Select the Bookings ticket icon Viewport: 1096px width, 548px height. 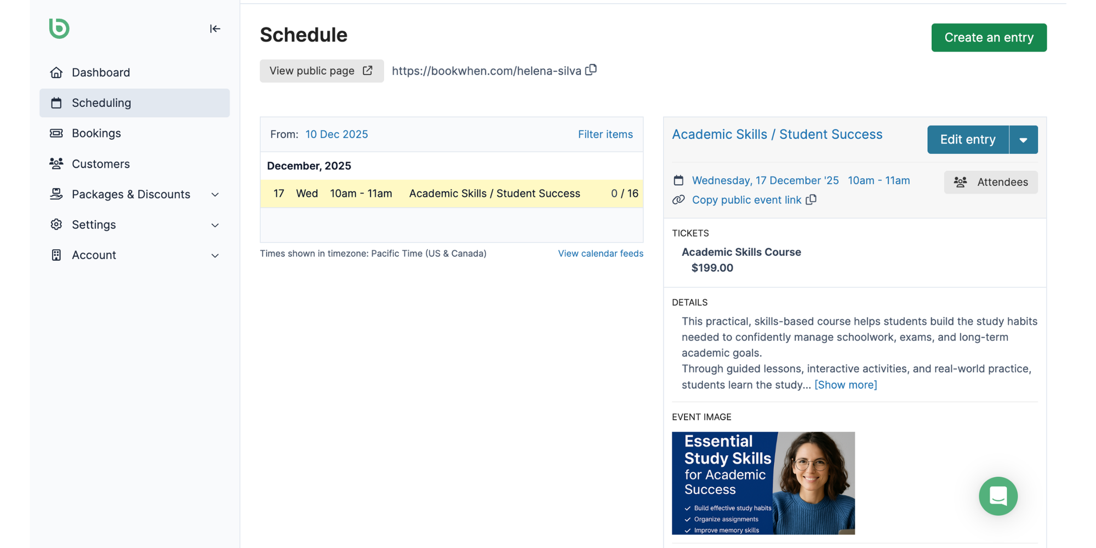(x=56, y=133)
